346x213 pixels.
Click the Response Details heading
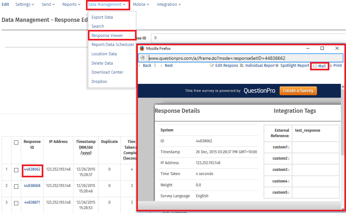coord(177,111)
